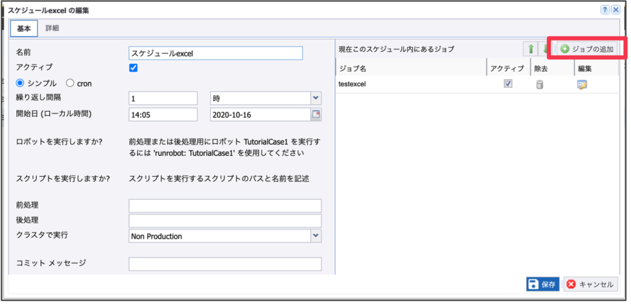
Task: Click the アクティブ column header in job table
Action: point(508,68)
